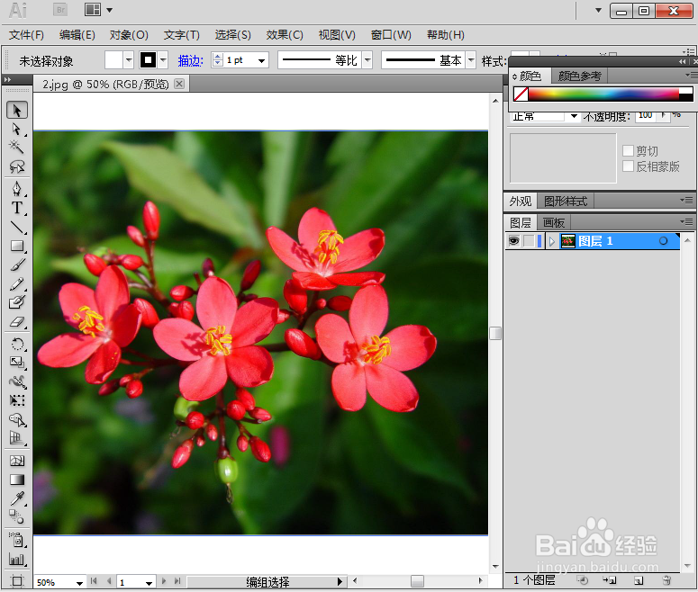Screen dimensions: 698x592
Task: Select the Eyedropper tool
Action: coord(17,498)
